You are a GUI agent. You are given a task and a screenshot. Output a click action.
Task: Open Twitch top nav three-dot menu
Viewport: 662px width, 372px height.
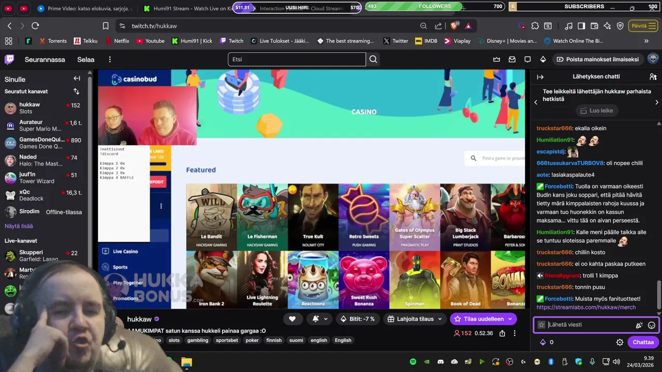point(110,59)
